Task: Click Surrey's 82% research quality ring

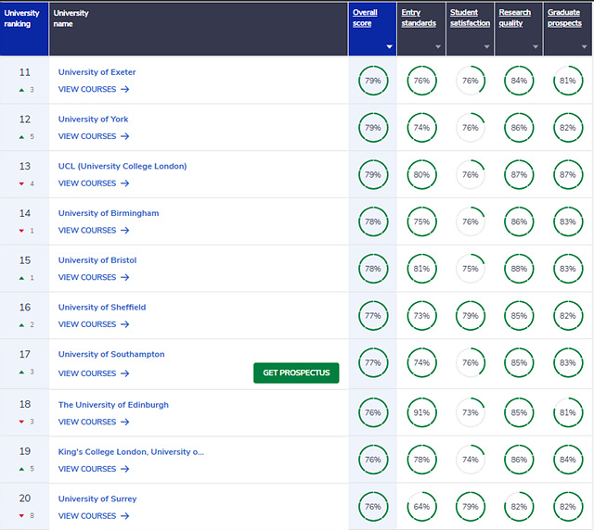Action: [519, 507]
